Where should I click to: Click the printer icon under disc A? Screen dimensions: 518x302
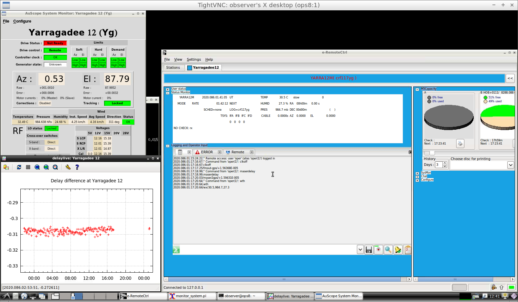pyautogui.click(x=460, y=143)
